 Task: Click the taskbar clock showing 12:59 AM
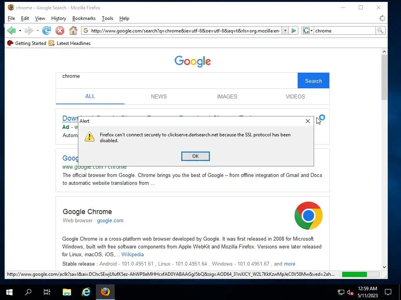(x=367, y=292)
